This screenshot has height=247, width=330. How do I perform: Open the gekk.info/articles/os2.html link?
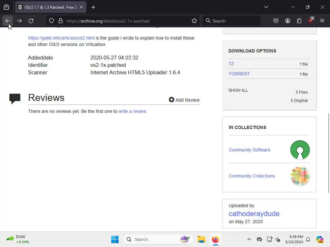click(61, 38)
